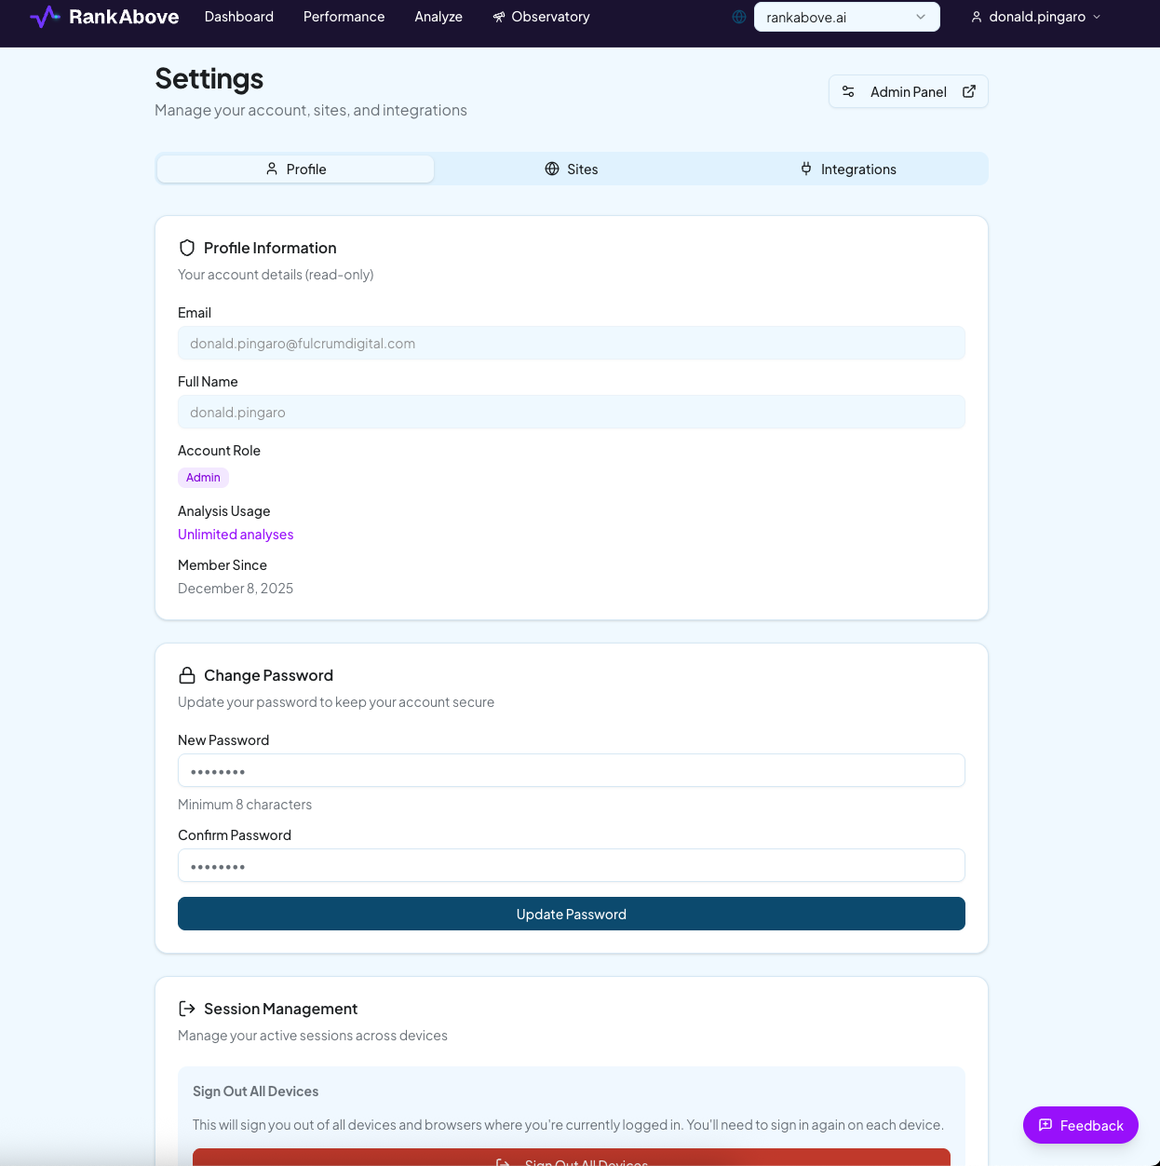The image size is (1160, 1166).
Task: Open the Feedback button
Action: 1081,1125
